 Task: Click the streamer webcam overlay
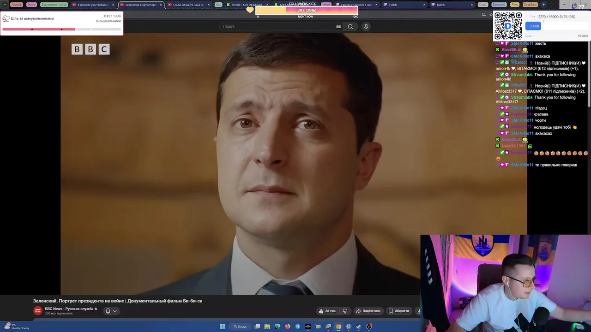coord(506,283)
